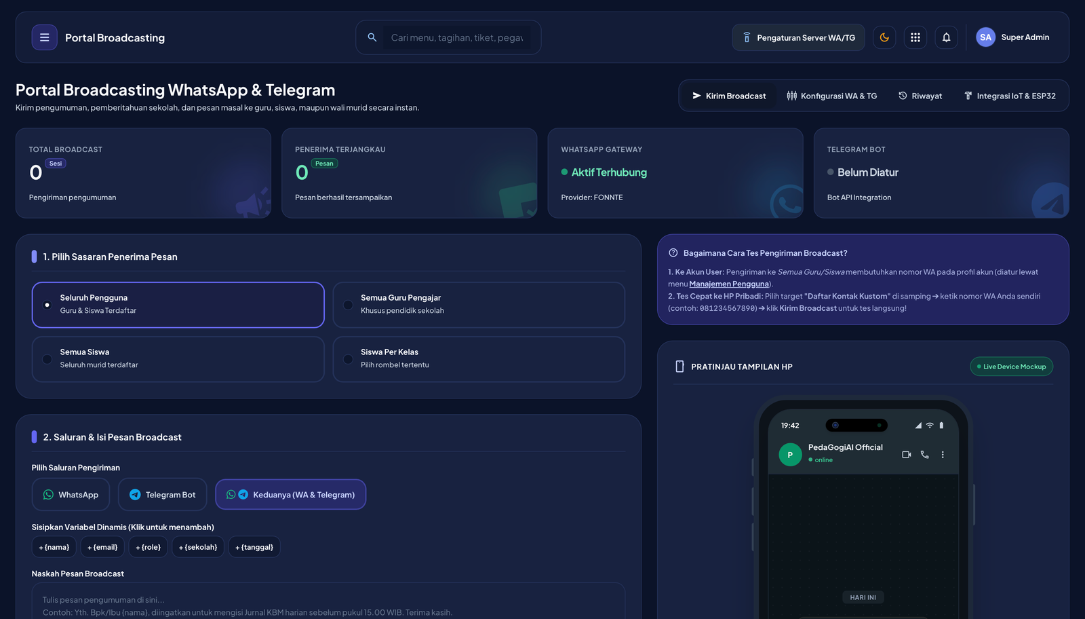Insert the {role} variable
1085x619 pixels.
tap(148, 547)
